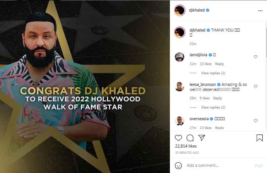Open the emoji picker smiley icon
267x173 pixels.
pos(178,166)
